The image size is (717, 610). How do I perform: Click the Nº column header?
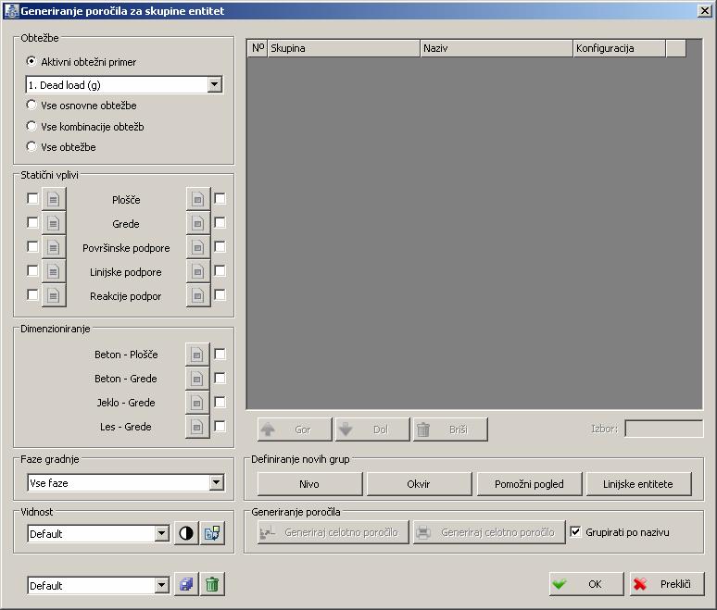pos(258,48)
